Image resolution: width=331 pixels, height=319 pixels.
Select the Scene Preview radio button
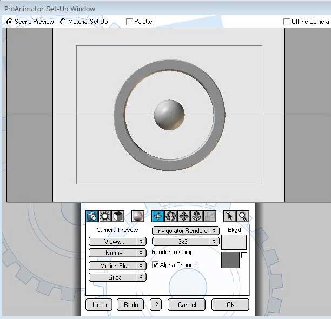pyautogui.click(x=9, y=22)
